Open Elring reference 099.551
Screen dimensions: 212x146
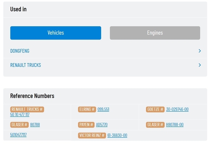pos(103,109)
